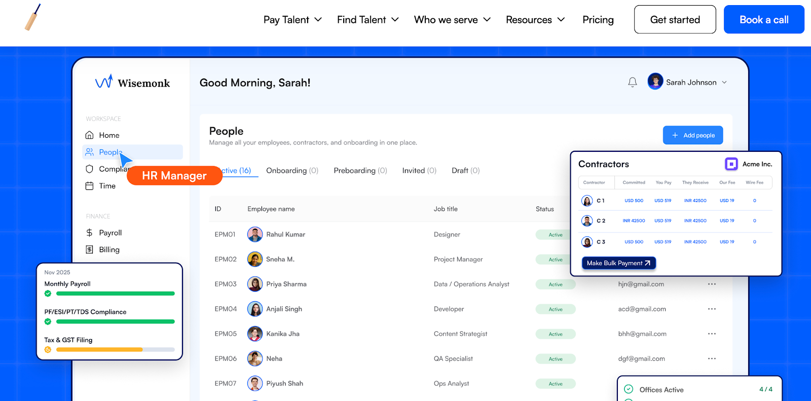Click the Add people button
Screen dimensions: 811x401
click(x=693, y=135)
